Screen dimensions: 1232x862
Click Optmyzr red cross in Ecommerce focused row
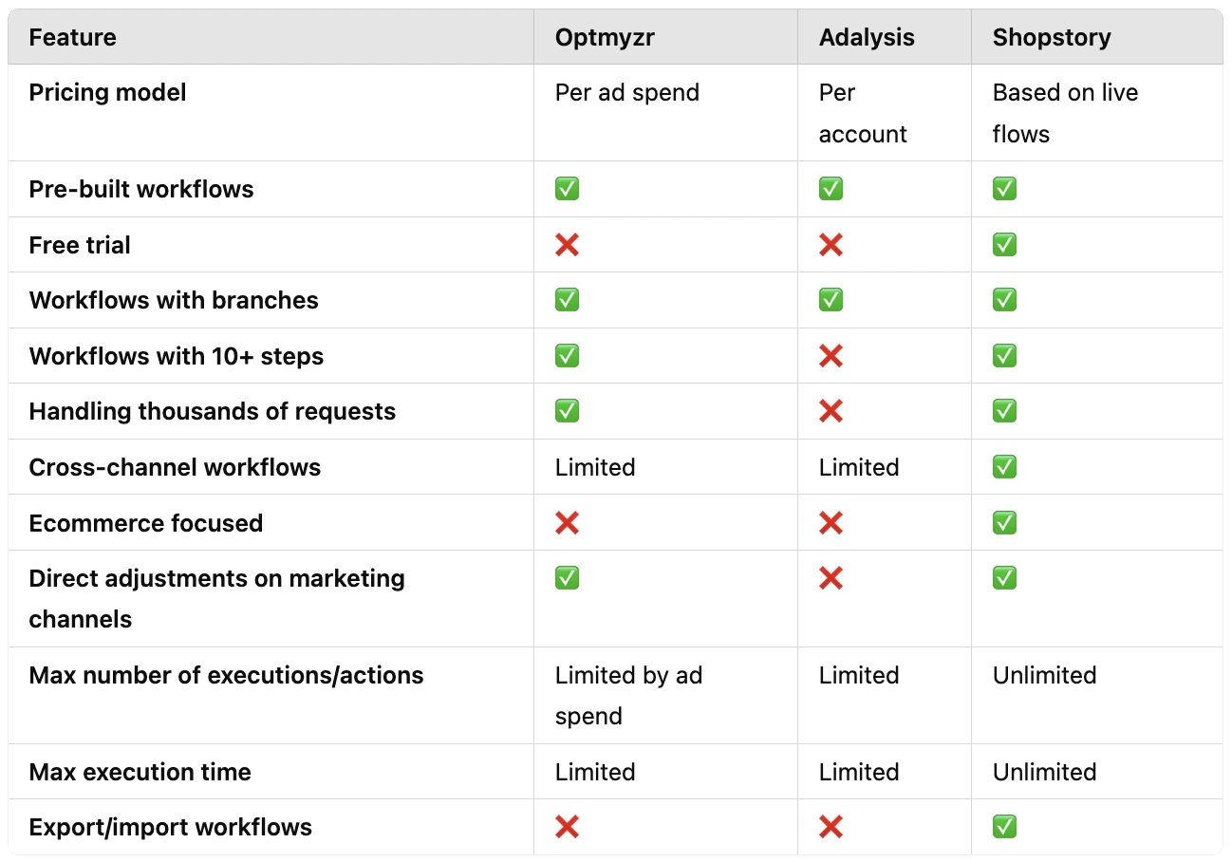[x=567, y=523]
